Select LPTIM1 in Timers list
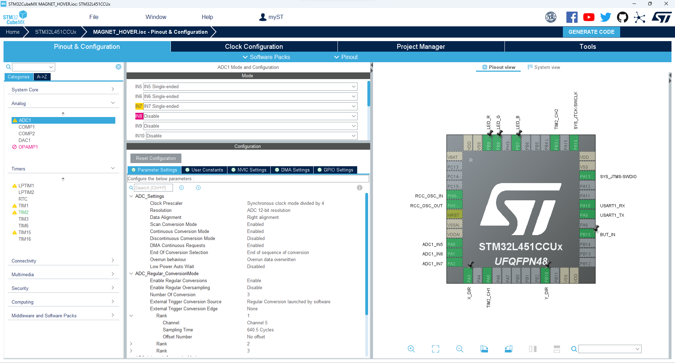 click(26, 186)
